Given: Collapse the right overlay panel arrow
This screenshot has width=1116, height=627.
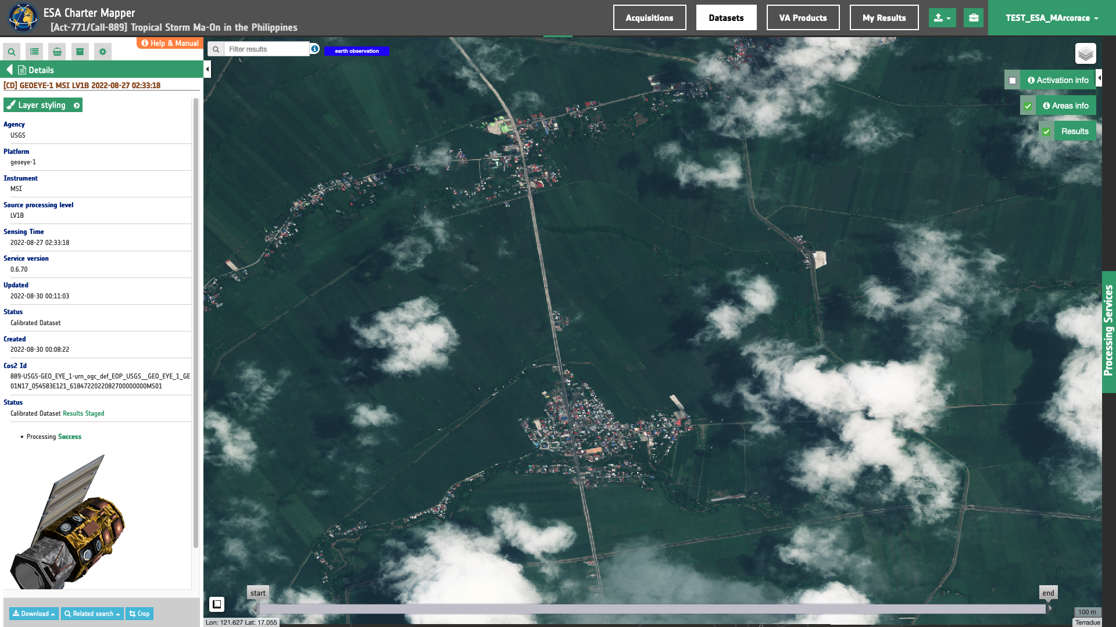Looking at the screenshot, I should point(1099,78).
